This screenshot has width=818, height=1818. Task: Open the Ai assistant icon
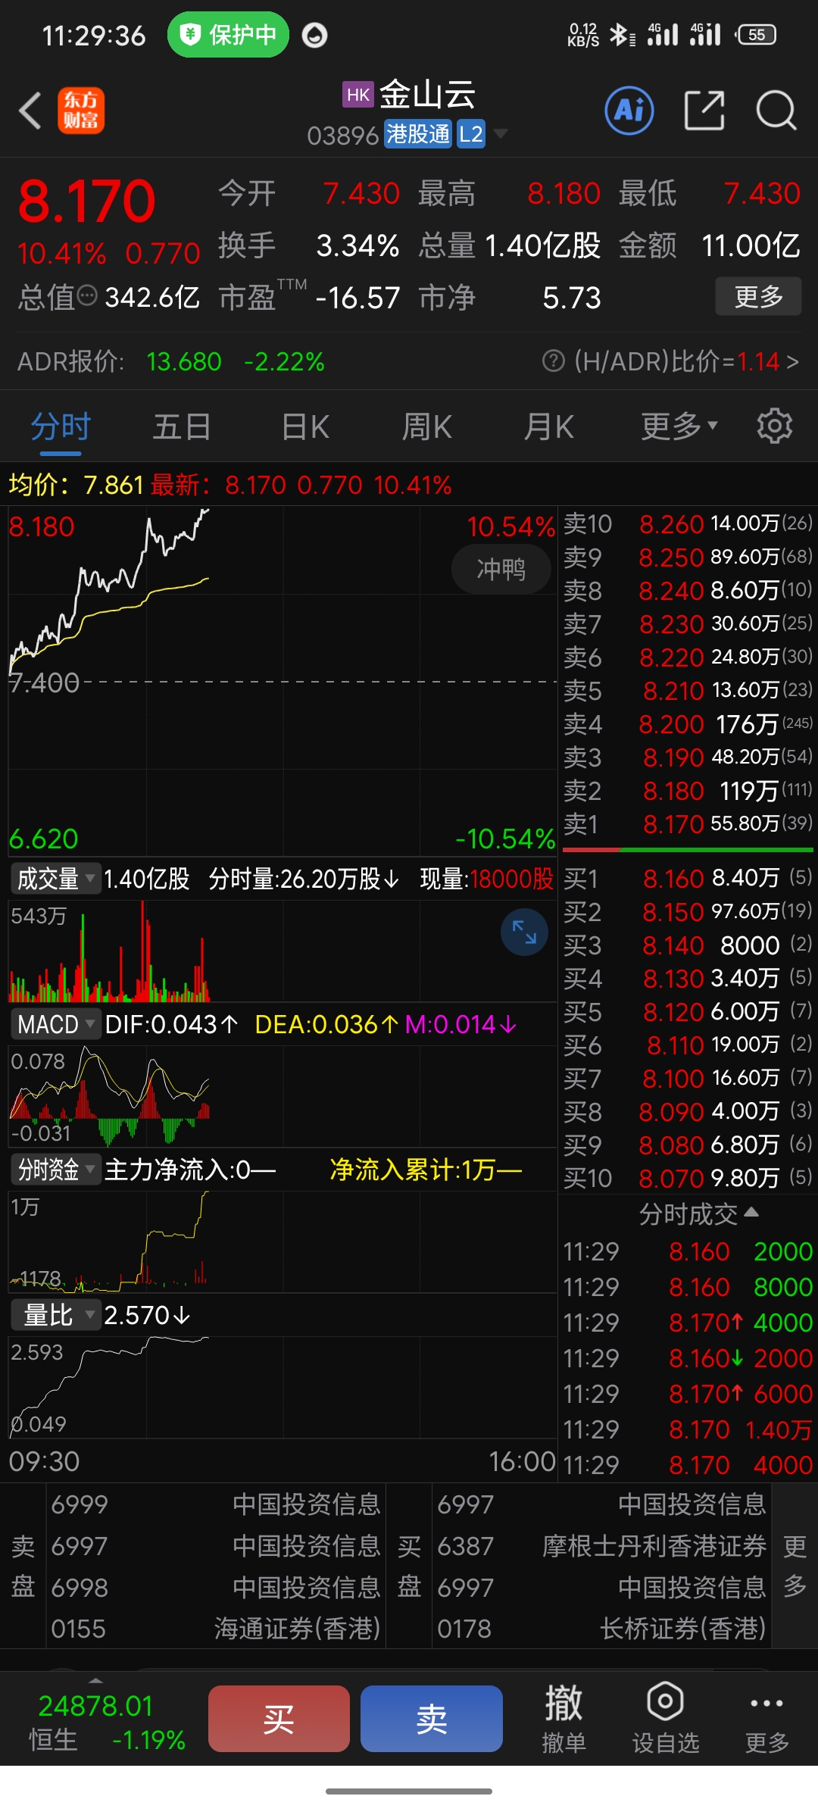[629, 111]
